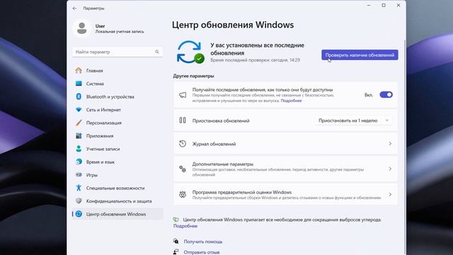Screen dimensions: 453x255
Task: Open Специальные возможности accessibility icon
Action: [79, 188]
